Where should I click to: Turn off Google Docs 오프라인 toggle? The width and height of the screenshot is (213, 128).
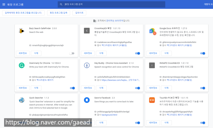[203, 53]
